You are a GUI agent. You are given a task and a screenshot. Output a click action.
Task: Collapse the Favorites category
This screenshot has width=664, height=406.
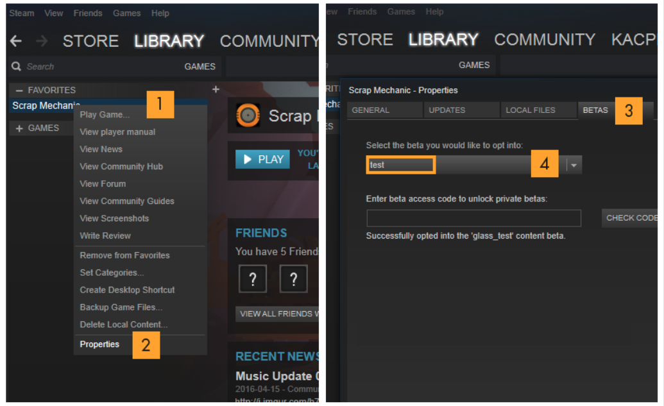pyautogui.click(x=19, y=90)
